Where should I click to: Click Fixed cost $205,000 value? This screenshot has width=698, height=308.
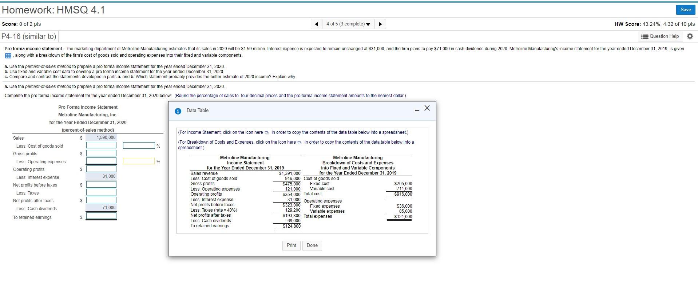[403, 184]
